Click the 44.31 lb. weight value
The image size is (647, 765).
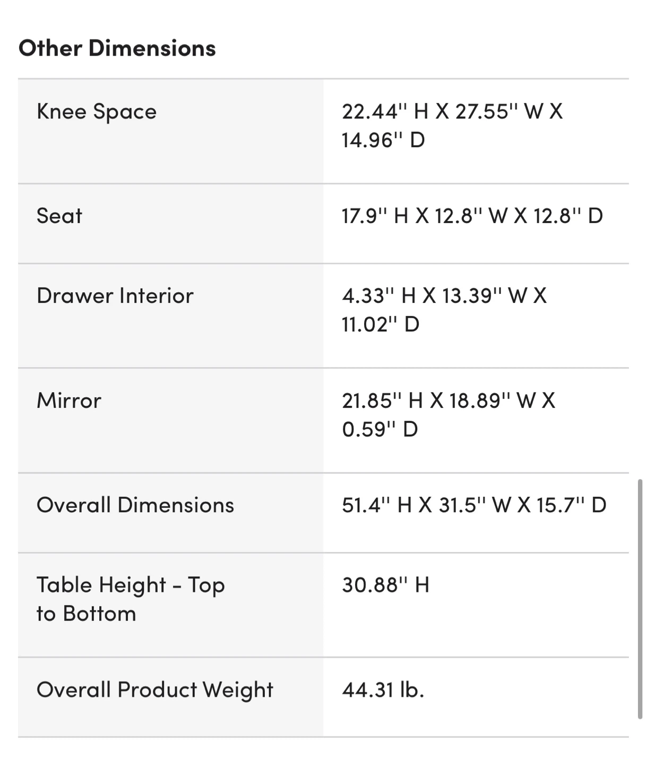point(383,690)
